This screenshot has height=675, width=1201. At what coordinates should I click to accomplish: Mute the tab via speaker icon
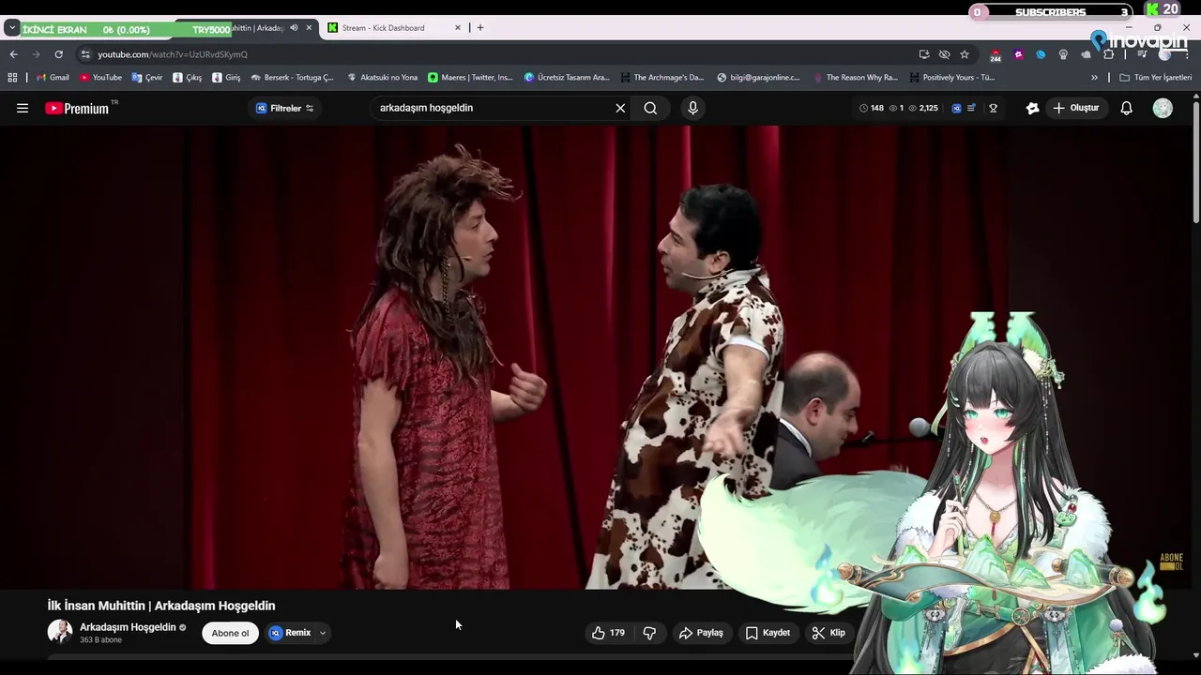(x=294, y=28)
